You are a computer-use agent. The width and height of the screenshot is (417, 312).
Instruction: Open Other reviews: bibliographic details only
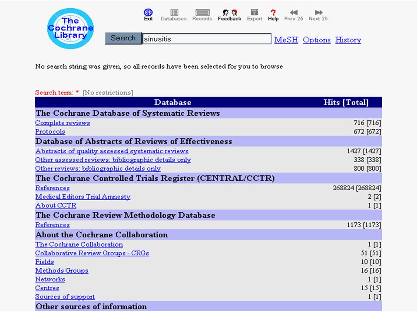98,169
